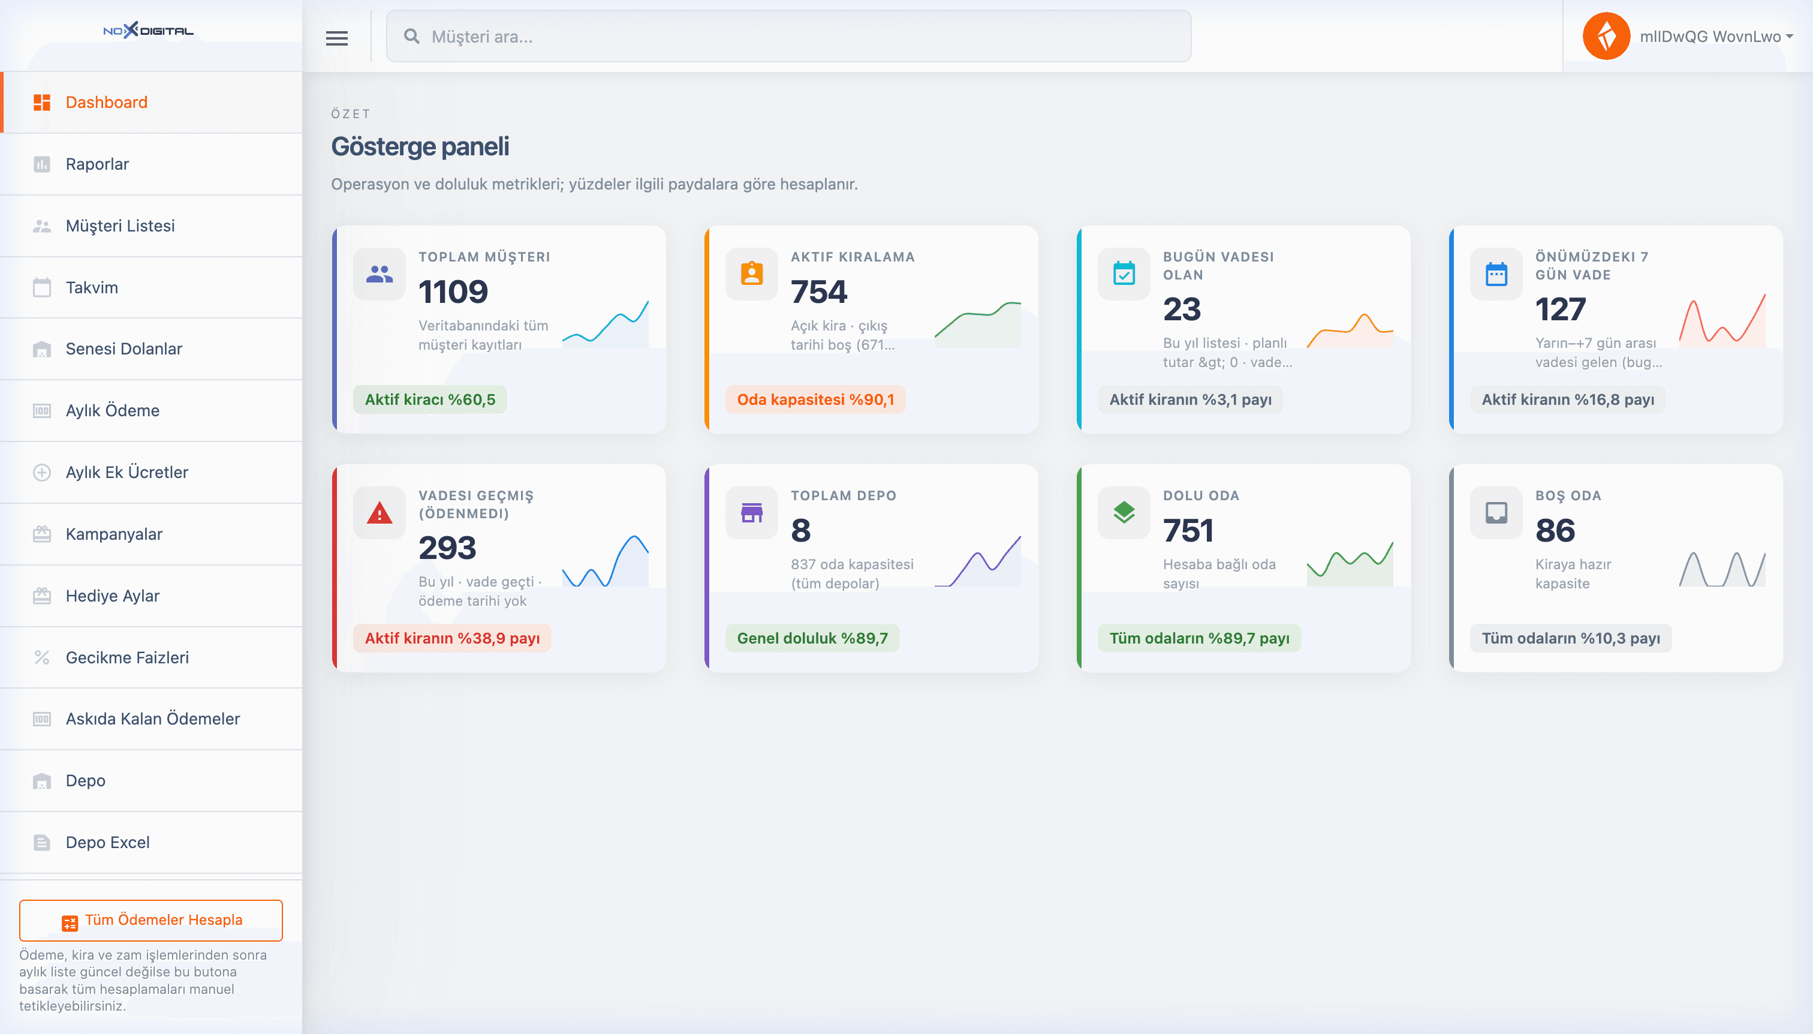This screenshot has width=1813, height=1034.
Task: Open the mIIDwQG WovnLwo user dropdown
Action: (1716, 36)
